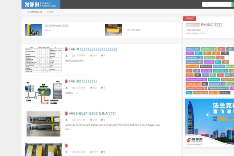Select the Google Chrome (4) tag
This screenshot has width=234, height=156.
coord(197,88)
